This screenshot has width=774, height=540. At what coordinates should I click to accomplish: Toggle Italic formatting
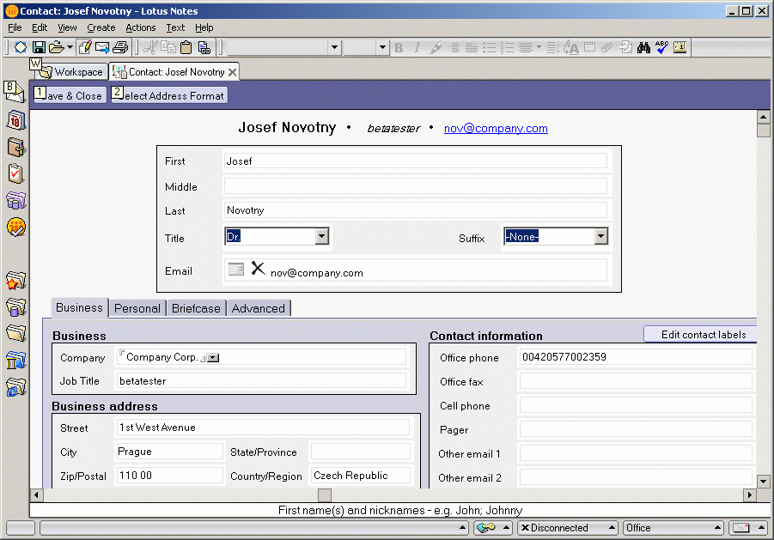pyautogui.click(x=417, y=48)
